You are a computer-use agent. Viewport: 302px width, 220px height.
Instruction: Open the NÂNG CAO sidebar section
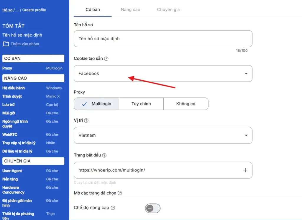[33, 78]
